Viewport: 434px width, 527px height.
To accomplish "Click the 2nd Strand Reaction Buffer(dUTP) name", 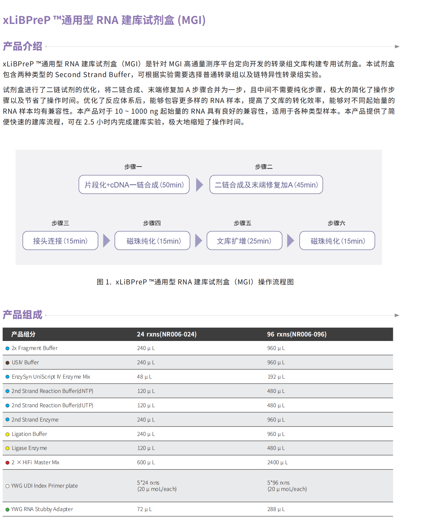I will pyautogui.click(x=52, y=405).
